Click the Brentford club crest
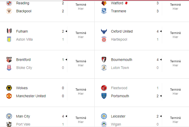The height and width of the screenshot is (127, 189). coord(9,60)
